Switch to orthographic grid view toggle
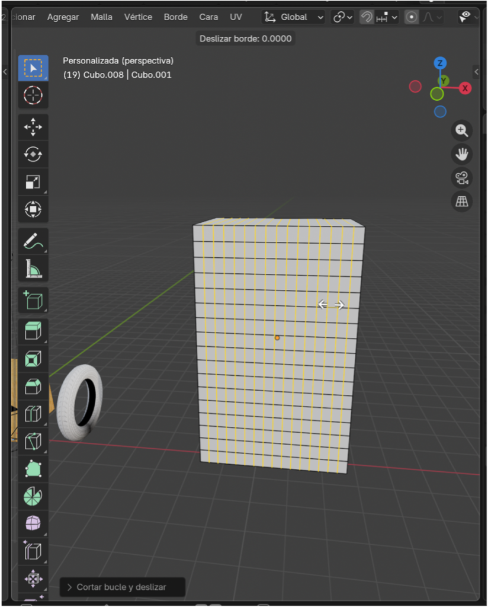This screenshot has width=488, height=607. [461, 202]
